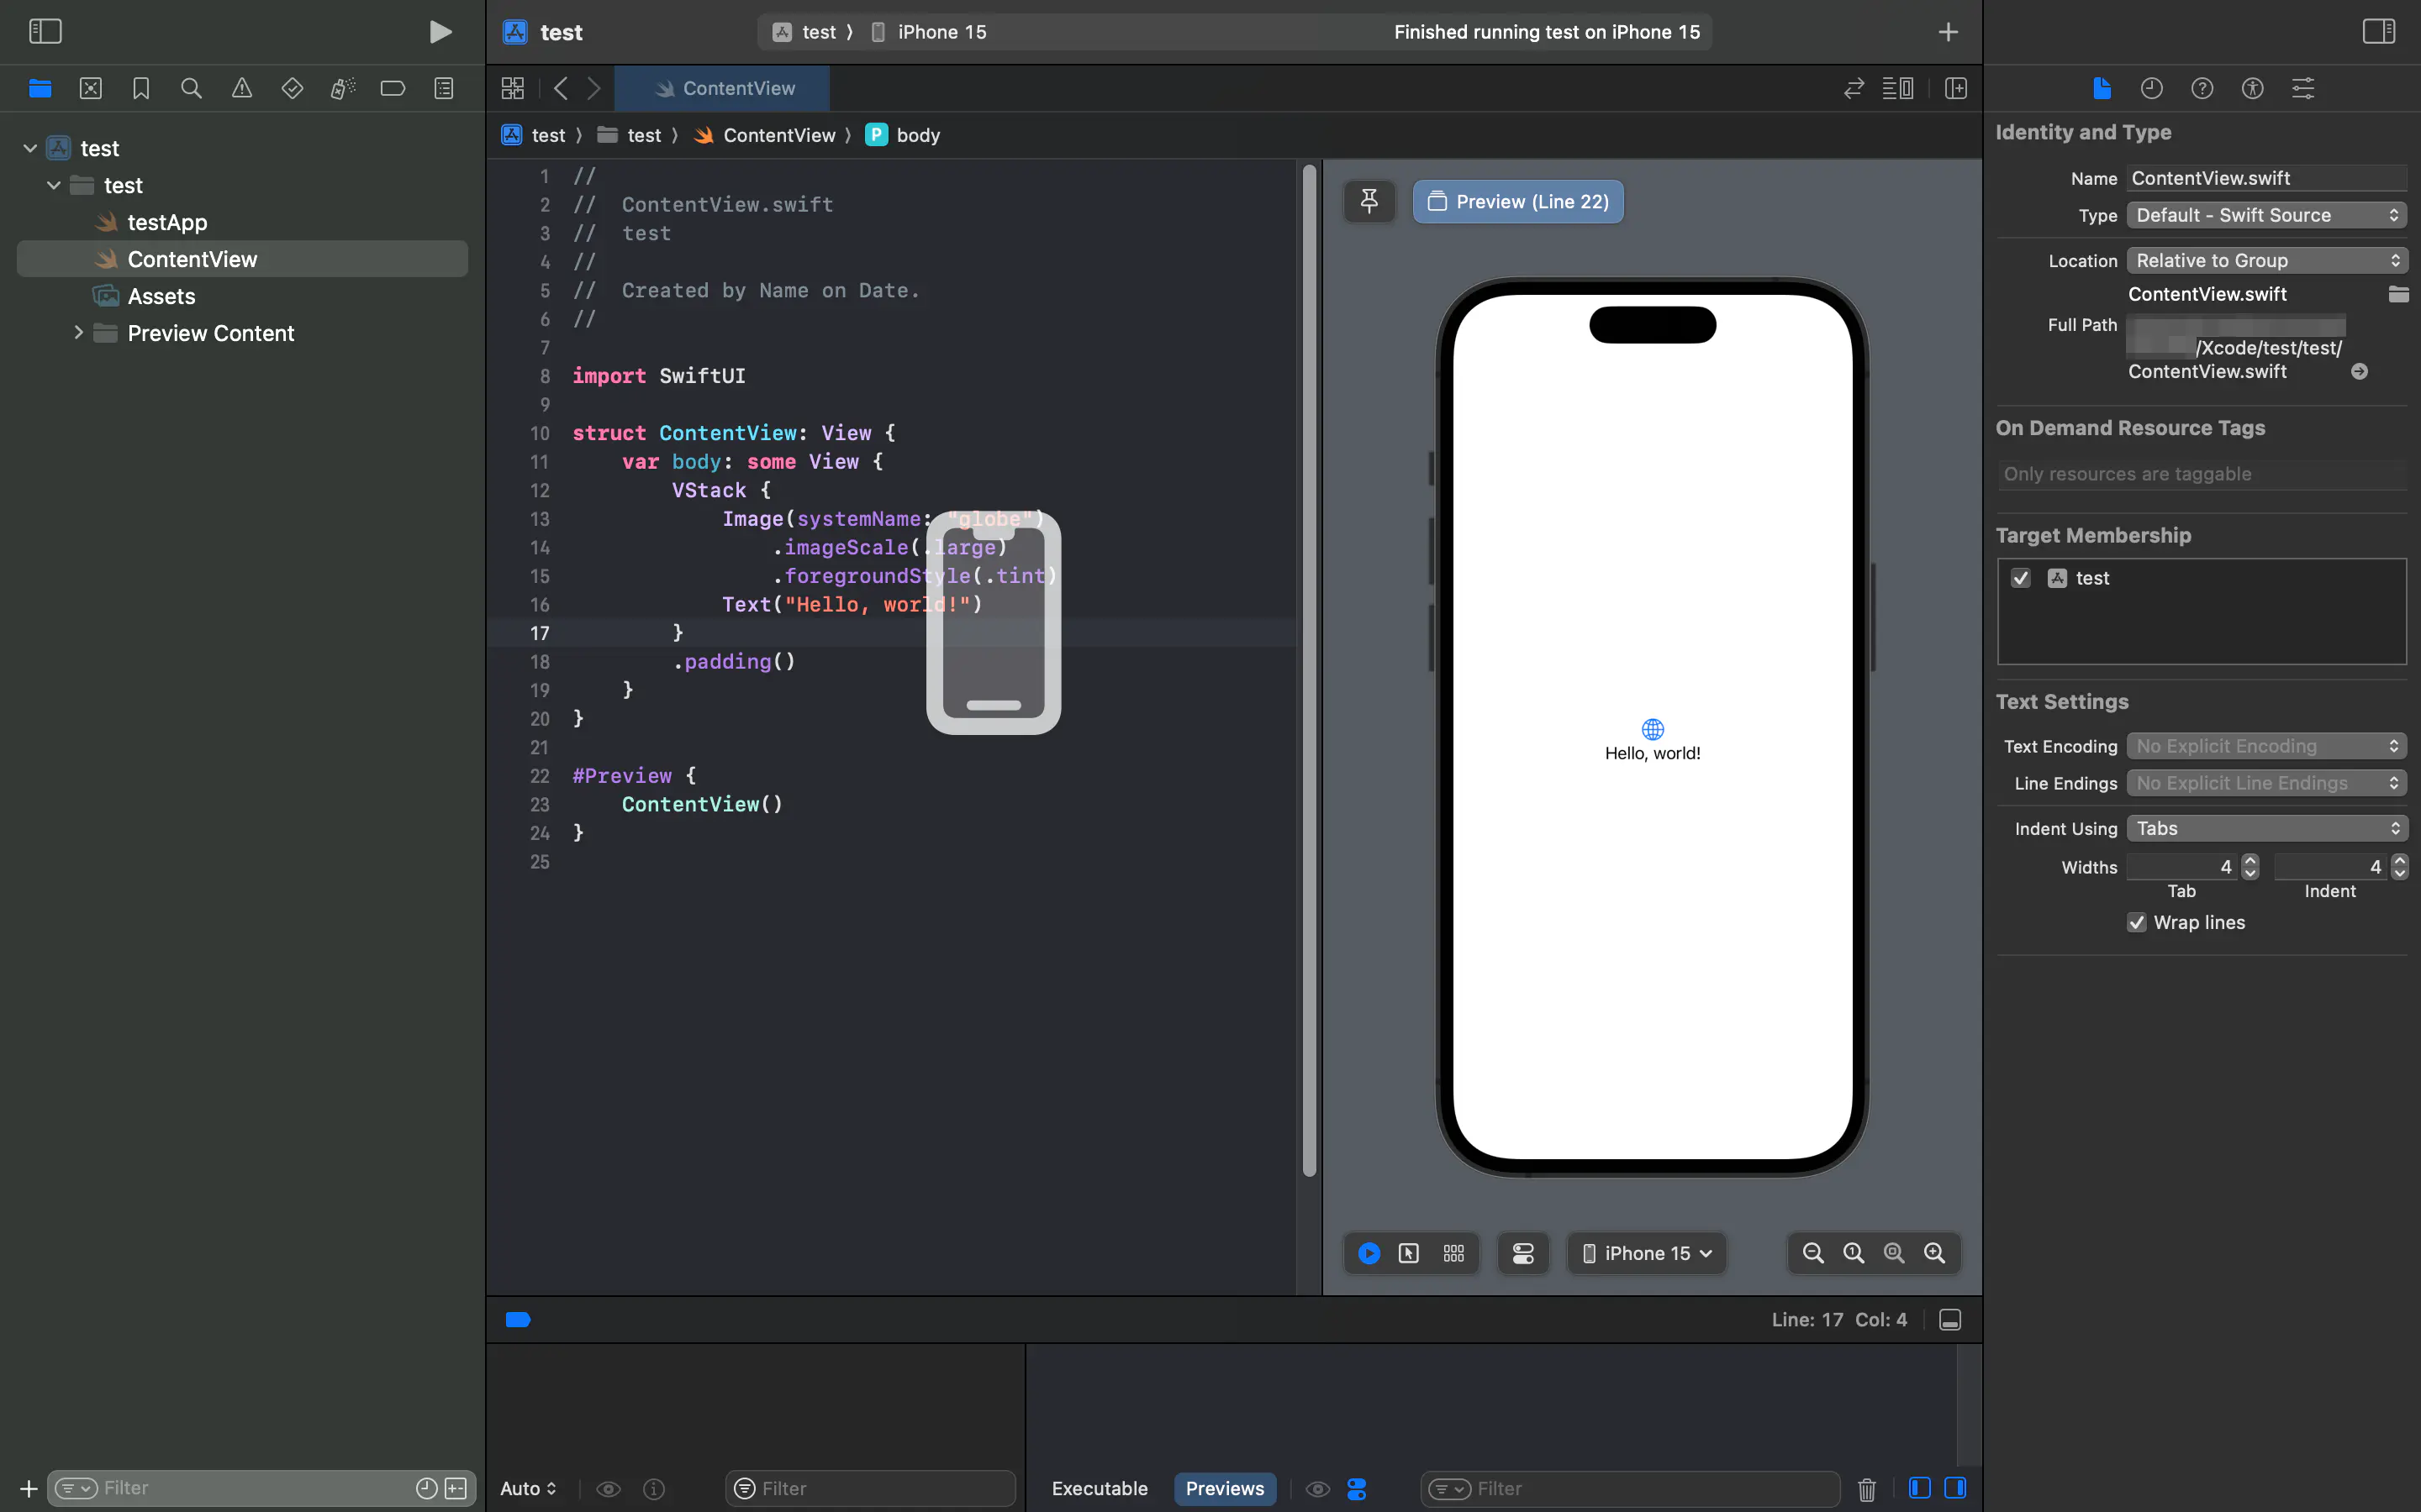Check the ContentView.swift target membership
The image size is (2421, 1512).
click(x=2022, y=576)
